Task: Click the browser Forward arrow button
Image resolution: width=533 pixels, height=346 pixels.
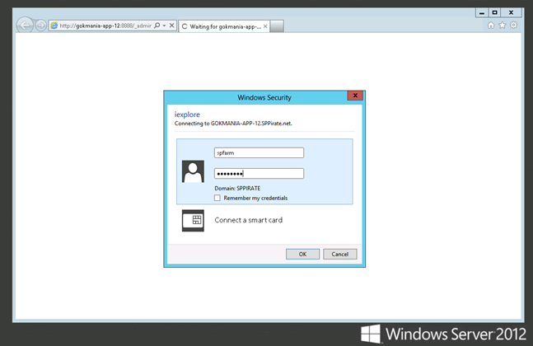Action: (x=41, y=26)
